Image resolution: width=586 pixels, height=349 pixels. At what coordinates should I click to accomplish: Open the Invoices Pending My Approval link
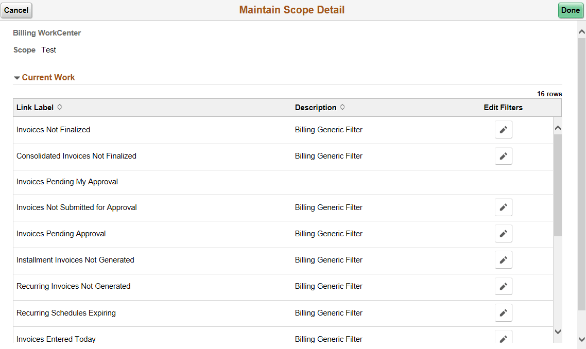(x=67, y=181)
